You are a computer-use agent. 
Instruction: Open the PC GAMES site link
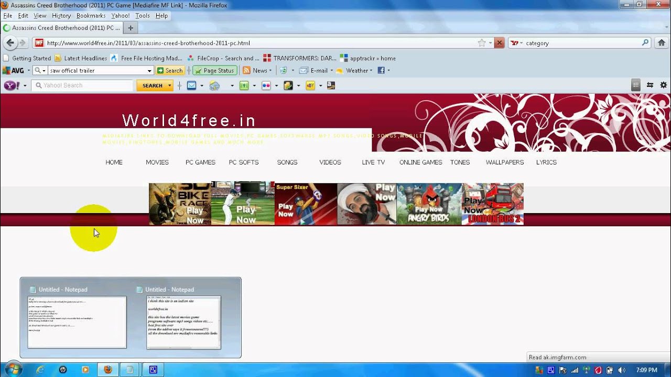(x=200, y=162)
